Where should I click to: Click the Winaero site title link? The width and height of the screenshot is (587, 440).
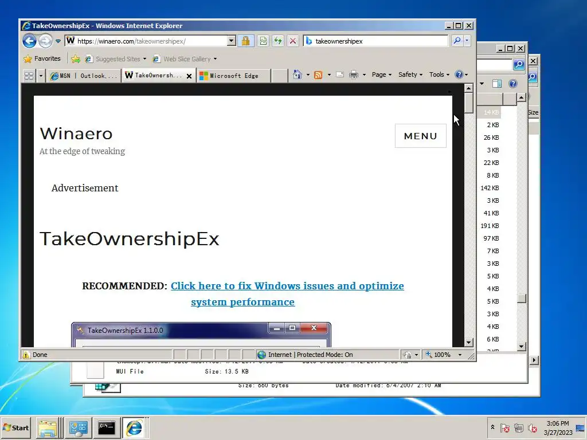[x=76, y=133]
